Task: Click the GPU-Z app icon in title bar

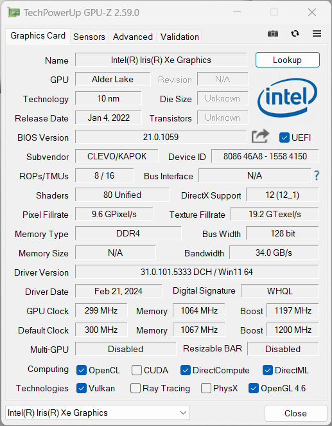Action: click(13, 12)
